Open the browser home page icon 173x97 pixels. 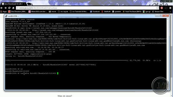pyautogui.click(x=13, y=8)
